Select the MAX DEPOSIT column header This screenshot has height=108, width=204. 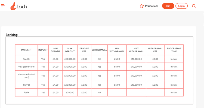[70, 50]
